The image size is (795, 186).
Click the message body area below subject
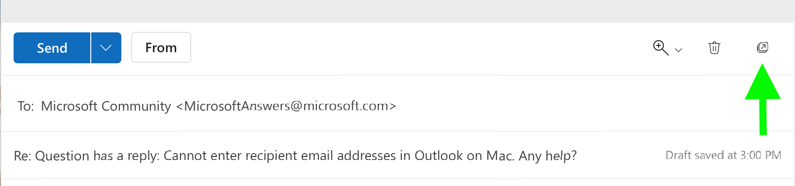397,183
